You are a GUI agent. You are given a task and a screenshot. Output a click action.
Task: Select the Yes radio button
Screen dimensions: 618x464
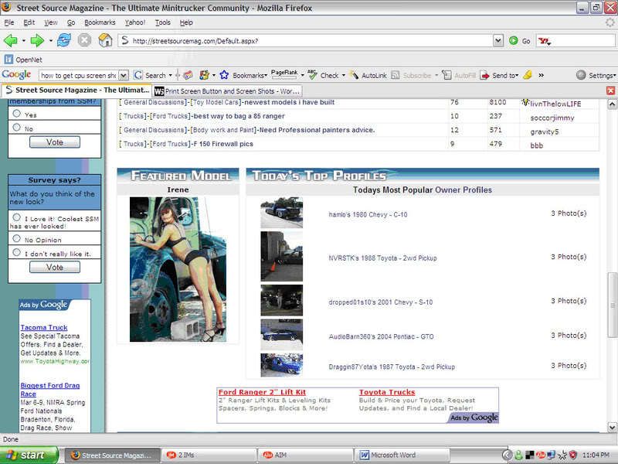click(x=16, y=114)
